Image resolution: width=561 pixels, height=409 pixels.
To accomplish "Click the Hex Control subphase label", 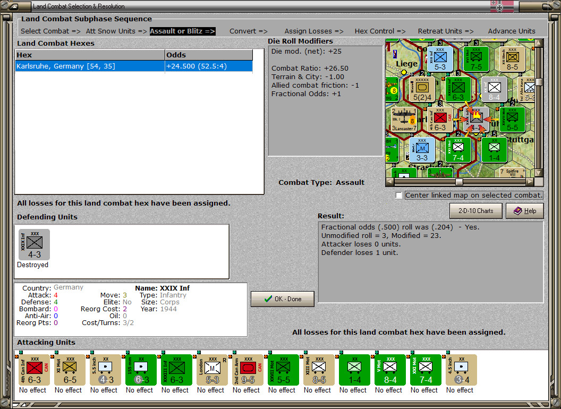I will [x=380, y=31].
